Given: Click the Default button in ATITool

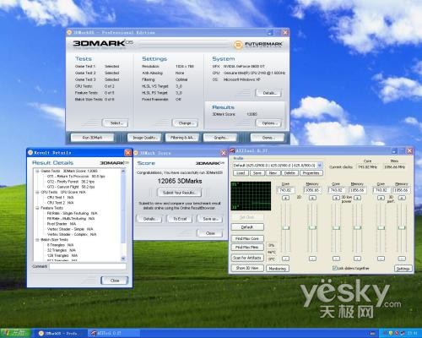Looking at the screenshot, I should (x=247, y=227).
